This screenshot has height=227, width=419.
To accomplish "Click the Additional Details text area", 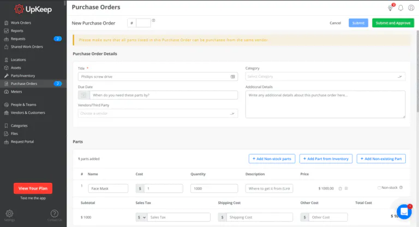I will [325, 104].
